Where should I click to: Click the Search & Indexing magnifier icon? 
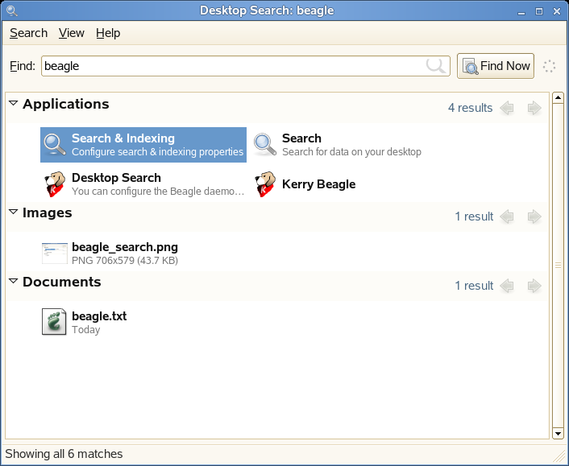tap(55, 145)
